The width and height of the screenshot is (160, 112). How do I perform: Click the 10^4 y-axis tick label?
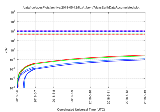pyautogui.click(x=13, y=12)
